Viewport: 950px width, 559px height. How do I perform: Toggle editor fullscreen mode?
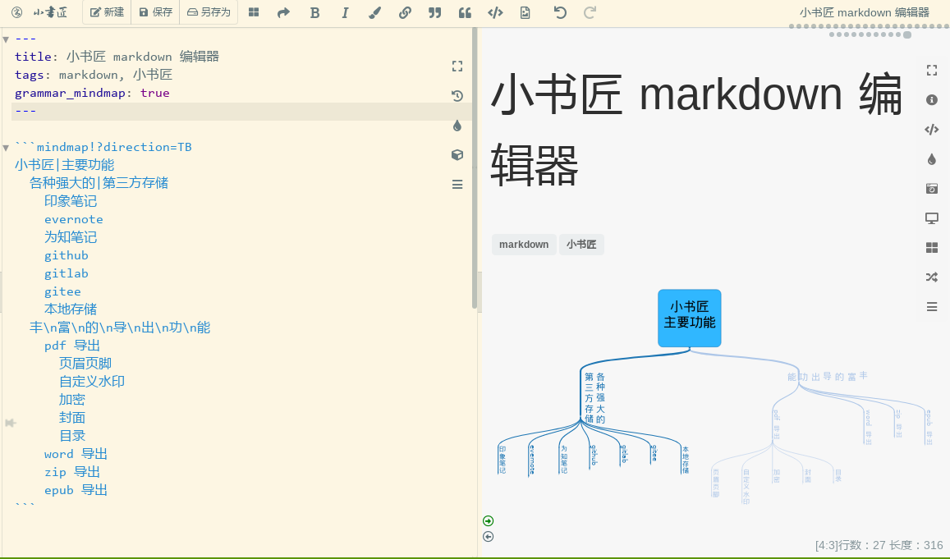coord(457,66)
